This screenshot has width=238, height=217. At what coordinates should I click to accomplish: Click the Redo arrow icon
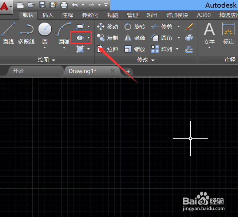(91, 5)
